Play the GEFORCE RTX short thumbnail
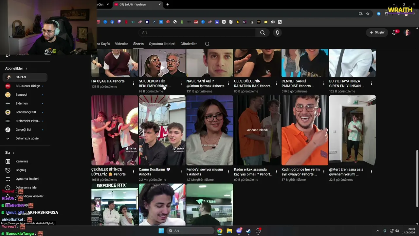Image resolution: width=419 pixels, height=236 pixels. (x=115, y=205)
